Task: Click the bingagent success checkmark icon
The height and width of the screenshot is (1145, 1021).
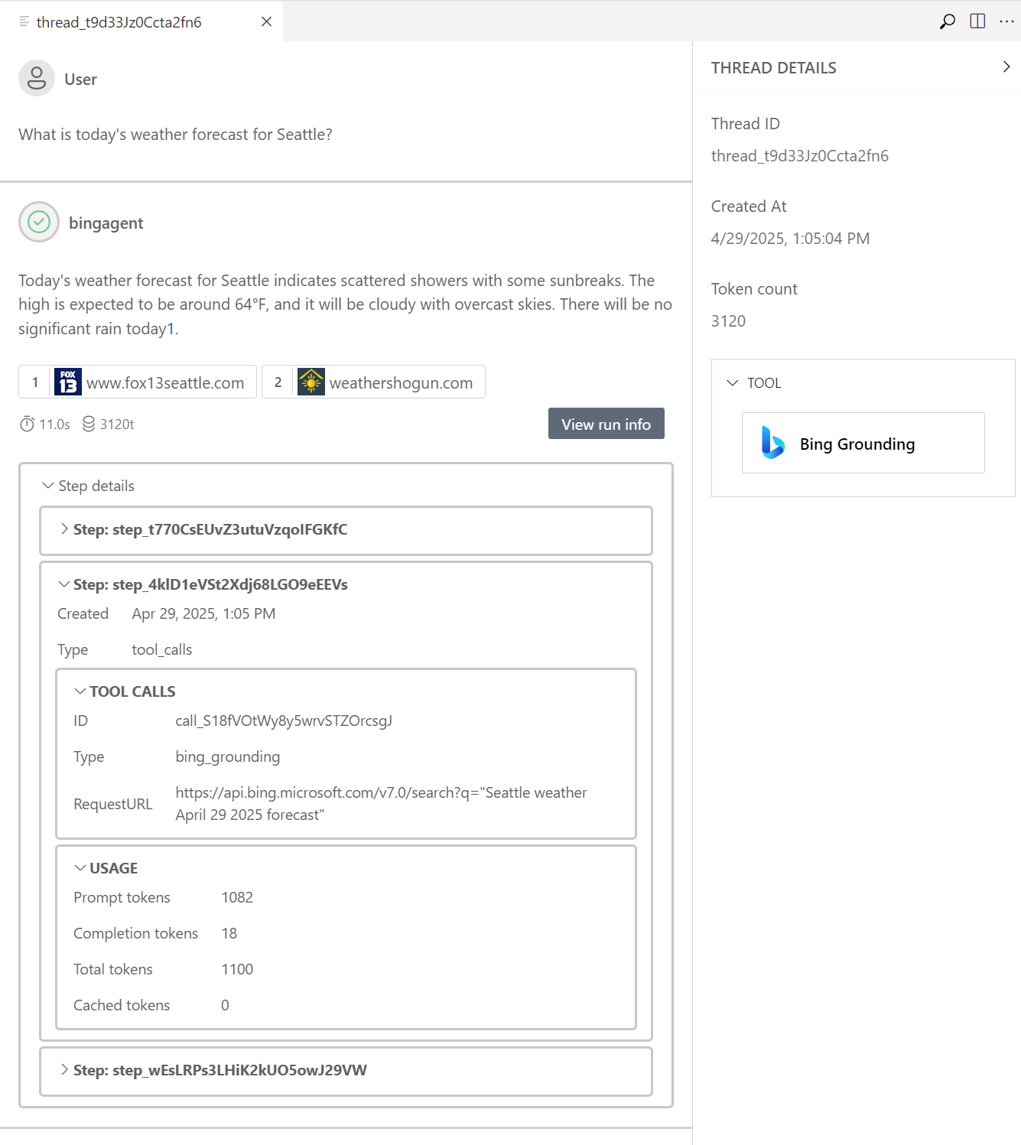Action: (x=38, y=222)
